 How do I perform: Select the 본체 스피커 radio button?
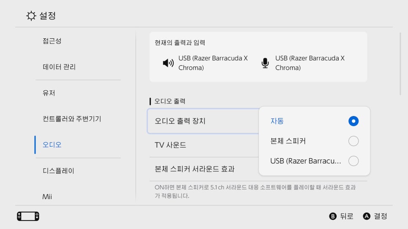[x=353, y=141]
